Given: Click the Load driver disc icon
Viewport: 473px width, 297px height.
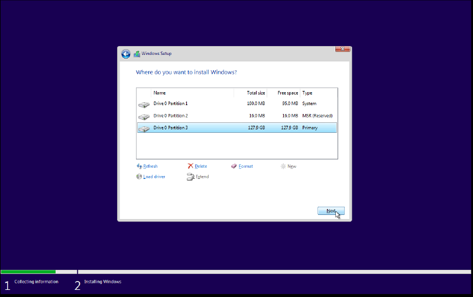Looking at the screenshot, I should pos(139,177).
